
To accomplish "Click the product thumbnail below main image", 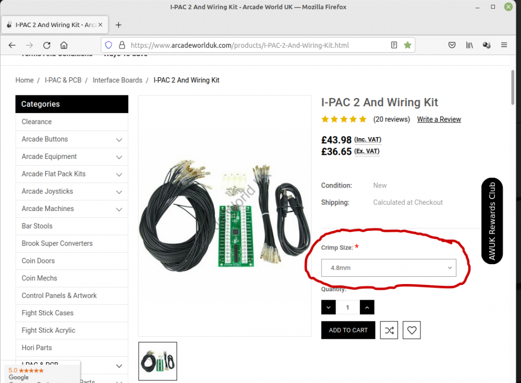I will pos(158,361).
